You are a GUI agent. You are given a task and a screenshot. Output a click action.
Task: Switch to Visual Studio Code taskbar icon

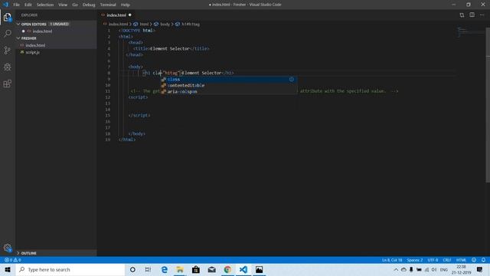click(243, 269)
